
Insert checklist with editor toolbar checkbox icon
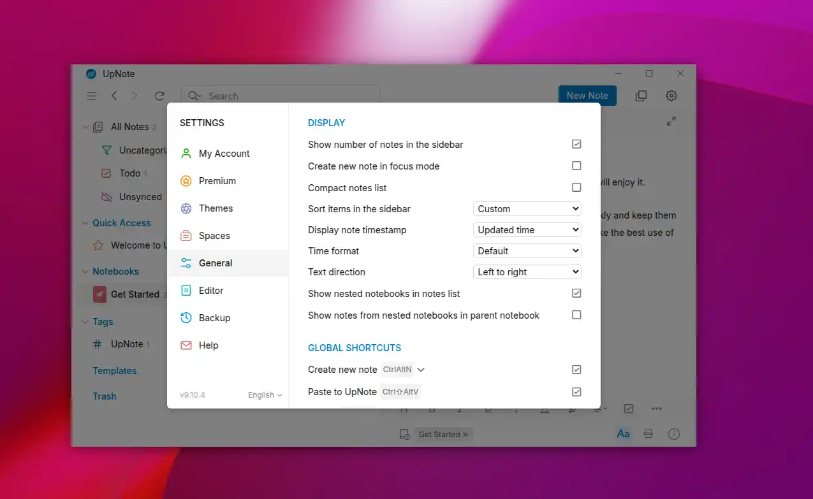point(629,409)
